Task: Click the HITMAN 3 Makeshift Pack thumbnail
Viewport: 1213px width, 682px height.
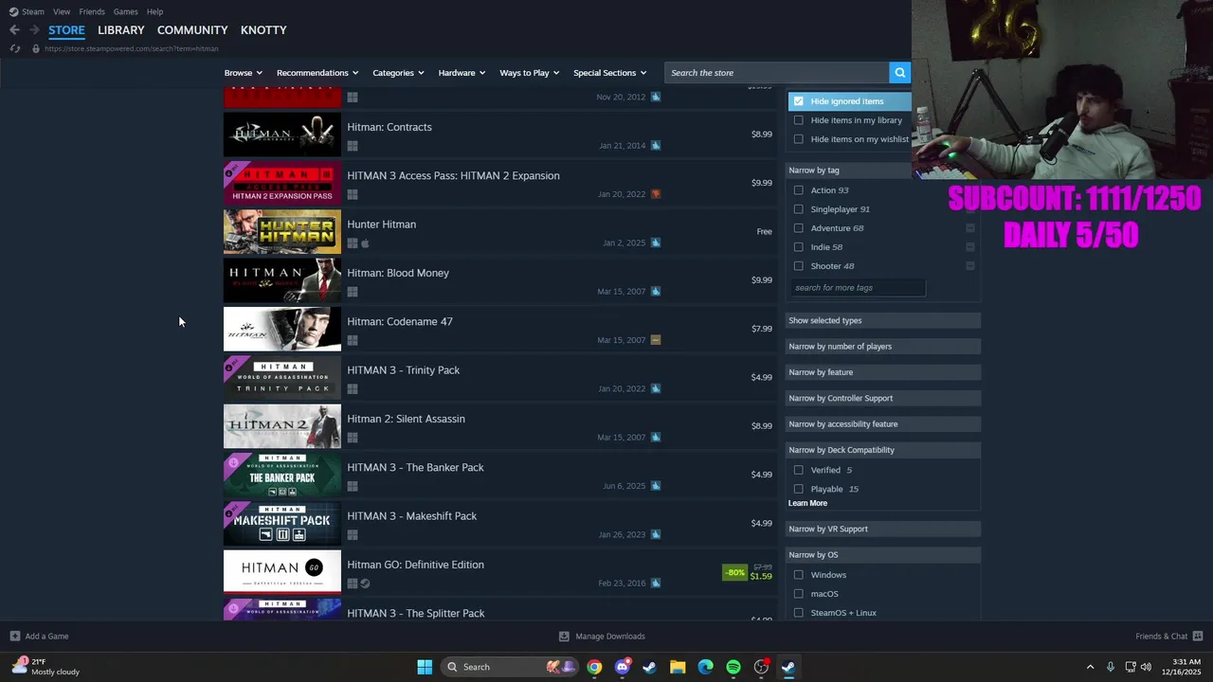Action: 282,524
